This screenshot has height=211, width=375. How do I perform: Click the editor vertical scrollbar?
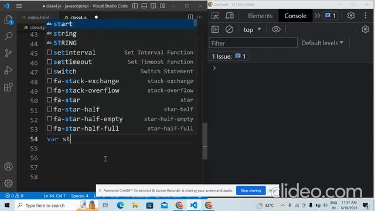click(204, 141)
